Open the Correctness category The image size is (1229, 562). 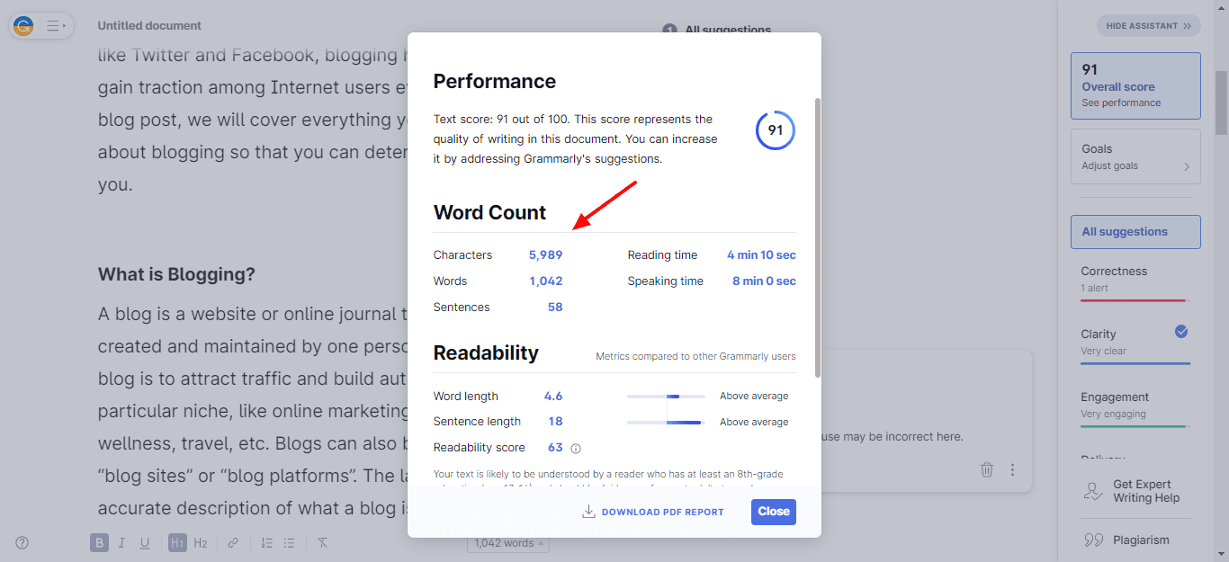[1135, 281]
